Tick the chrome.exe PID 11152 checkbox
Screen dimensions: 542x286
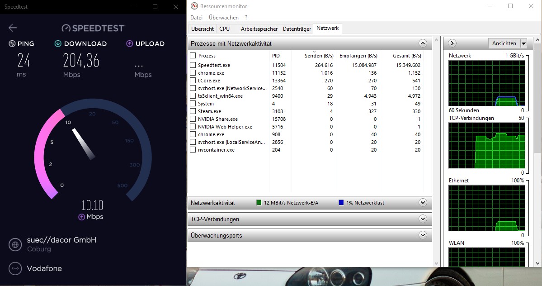point(193,72)
